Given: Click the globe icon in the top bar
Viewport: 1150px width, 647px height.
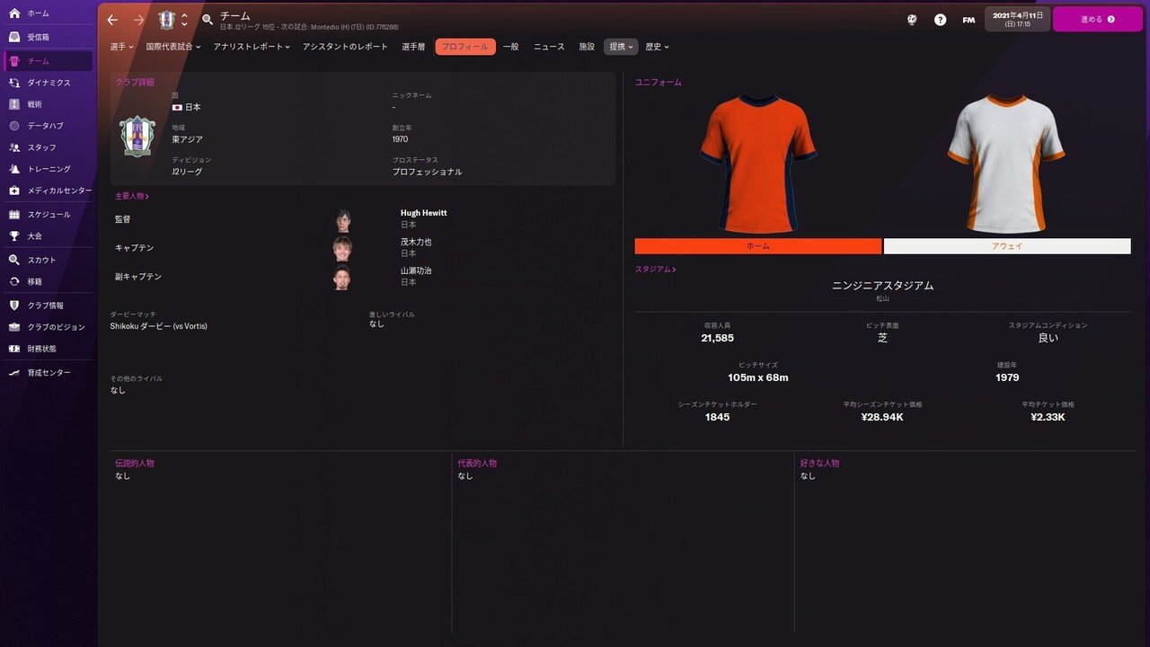Looking at the screenshot, I should pos(911,19).
